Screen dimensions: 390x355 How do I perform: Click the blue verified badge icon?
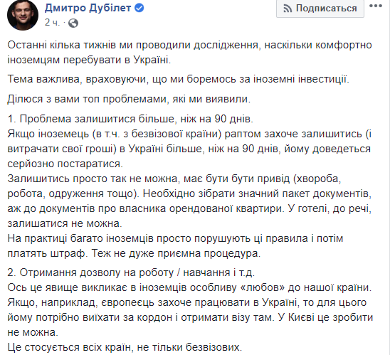139,8
